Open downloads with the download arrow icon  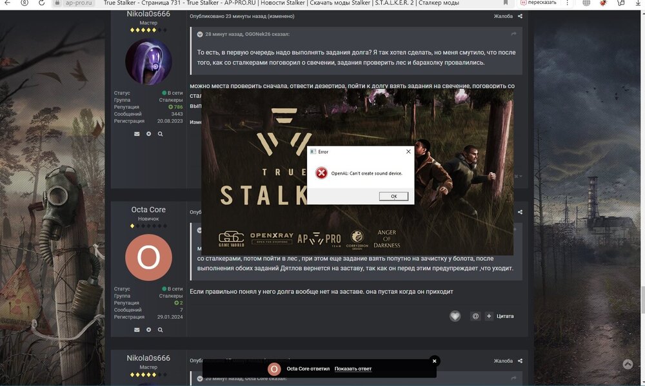pyautogui.click(x=638, y=3)
